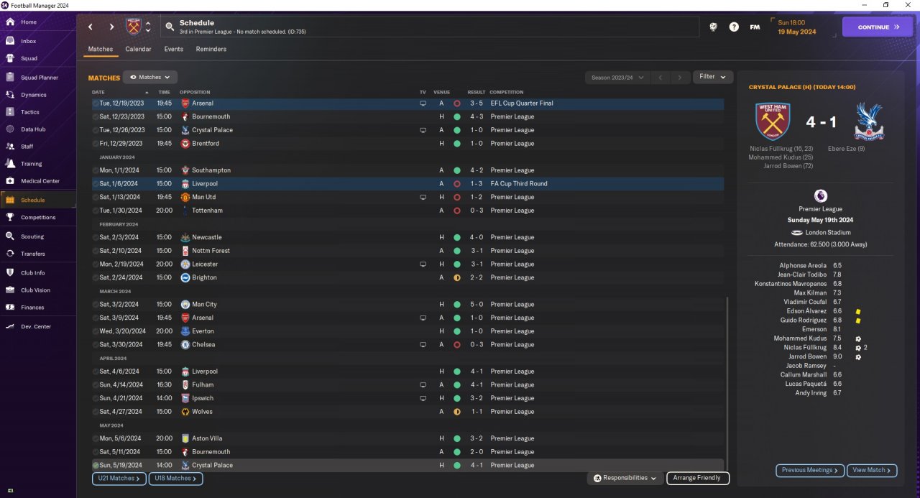
Task: Go to the Squad screen
Action: [x=29, y=58]
